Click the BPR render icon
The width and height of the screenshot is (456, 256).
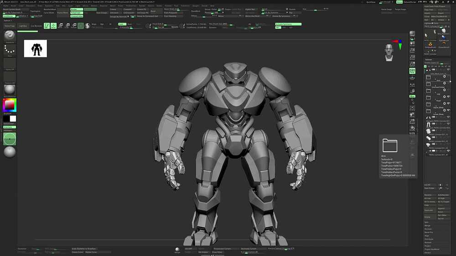point(412,34)
